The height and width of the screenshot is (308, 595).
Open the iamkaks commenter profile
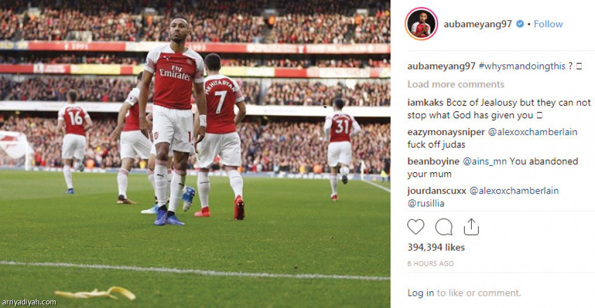425,102
